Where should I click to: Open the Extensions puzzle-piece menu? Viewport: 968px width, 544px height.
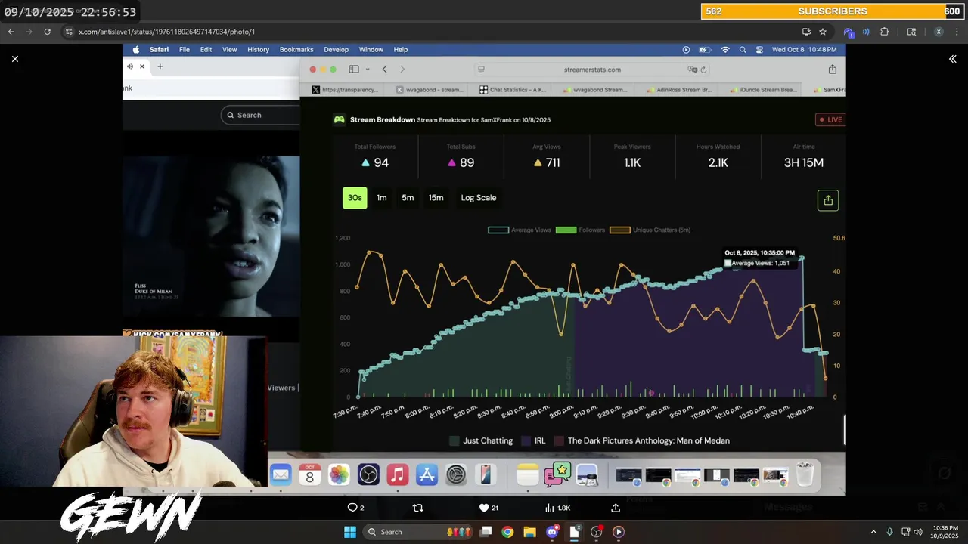click(885, 32)
